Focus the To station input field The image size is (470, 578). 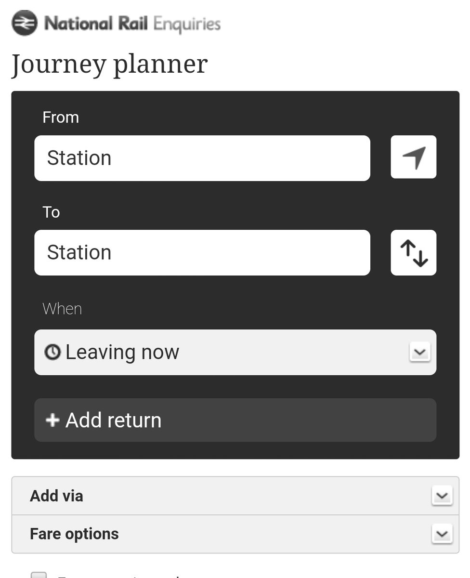point(202,253)
